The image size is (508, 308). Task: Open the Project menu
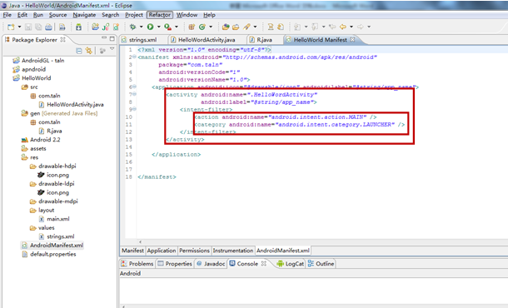[x=134, y=15]
